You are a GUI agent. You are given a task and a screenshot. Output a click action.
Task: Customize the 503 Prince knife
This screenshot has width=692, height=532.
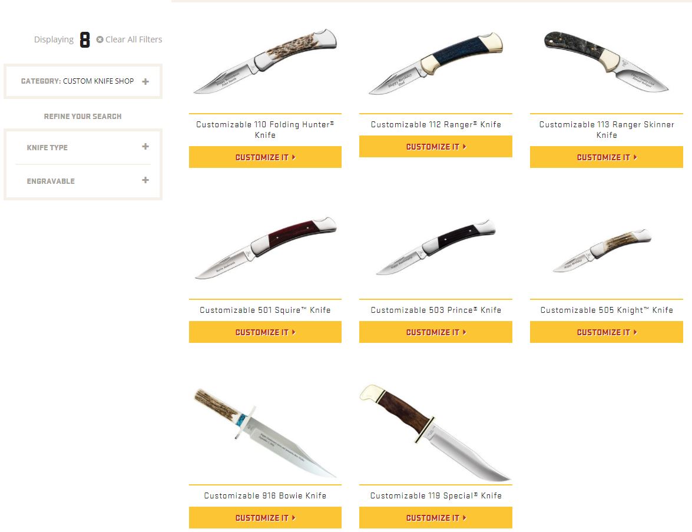[436, 332]
